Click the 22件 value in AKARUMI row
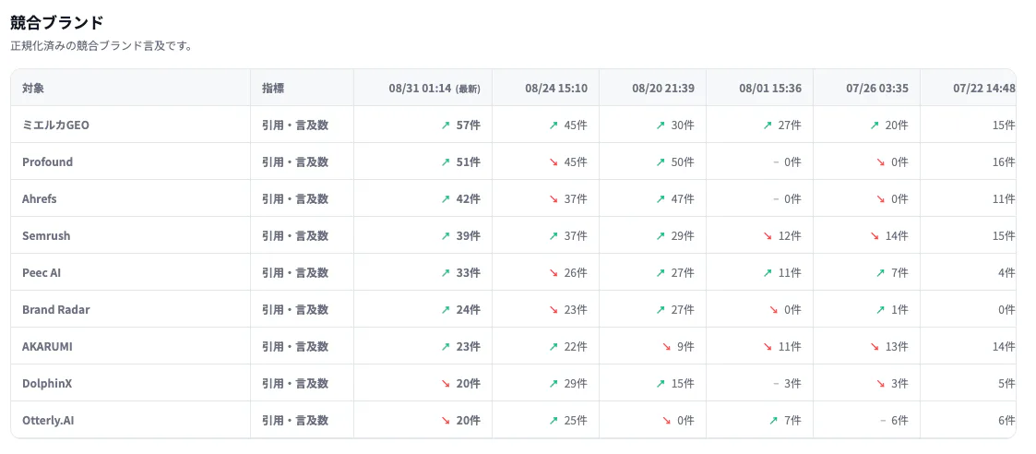 (576, 346)
